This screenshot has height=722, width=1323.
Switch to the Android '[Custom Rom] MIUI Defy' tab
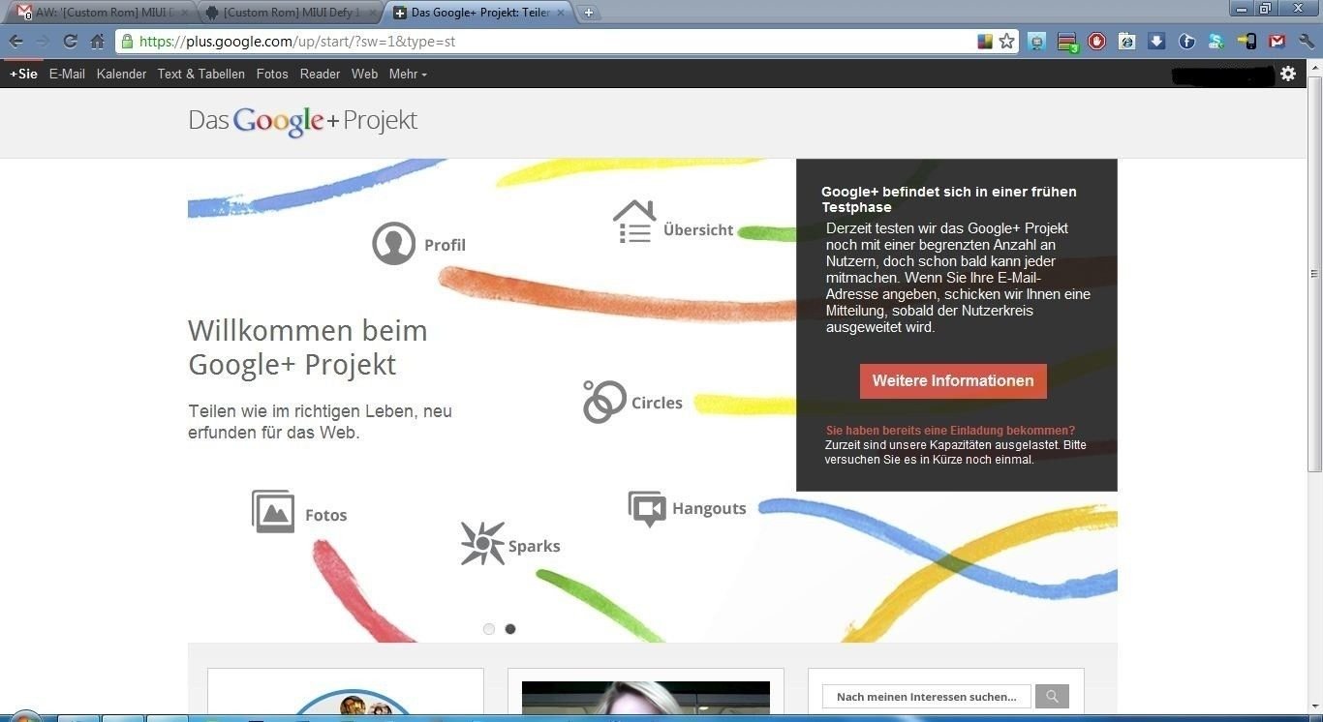point(292,13)
